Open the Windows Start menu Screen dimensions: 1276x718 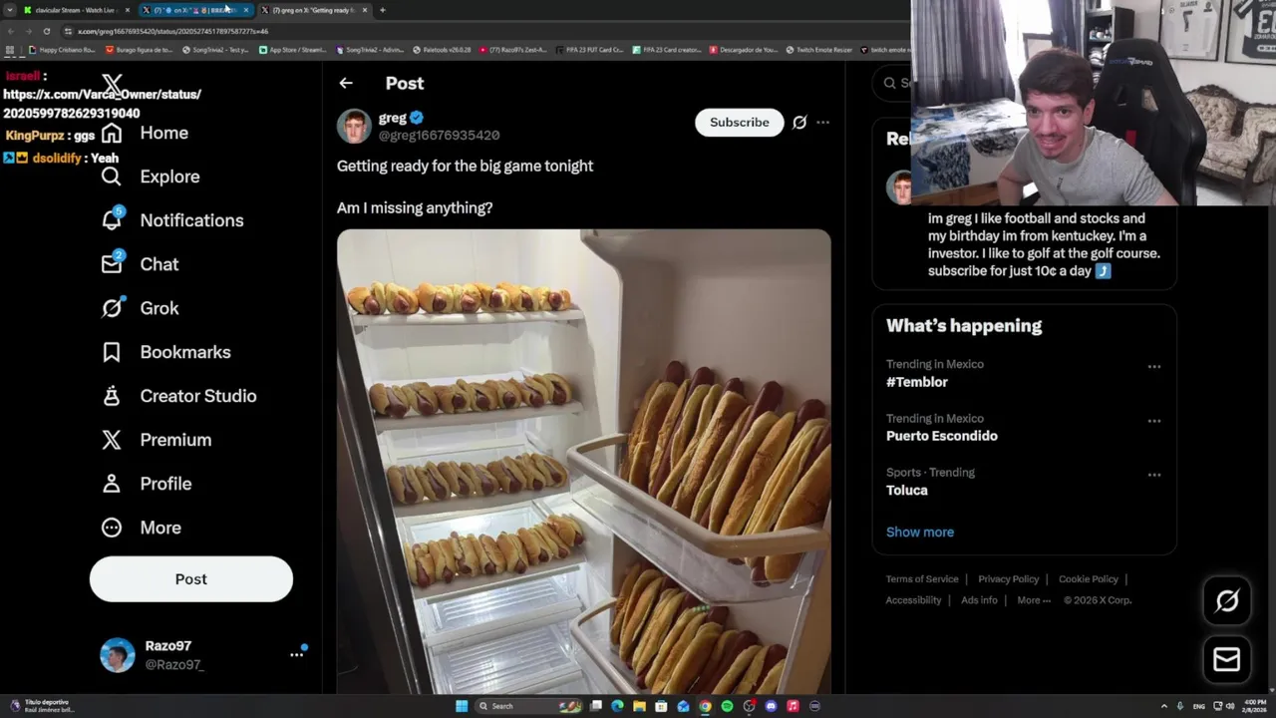(462, 706)
